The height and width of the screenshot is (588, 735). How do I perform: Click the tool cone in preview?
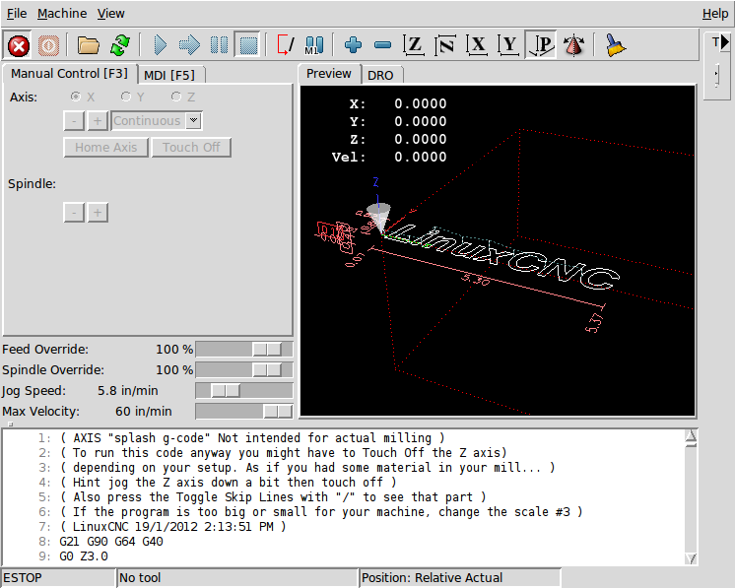point(378,218)
